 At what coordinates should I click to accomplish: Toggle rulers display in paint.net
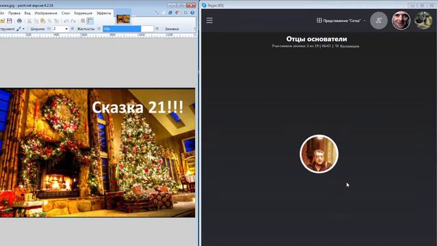point(90,21)
